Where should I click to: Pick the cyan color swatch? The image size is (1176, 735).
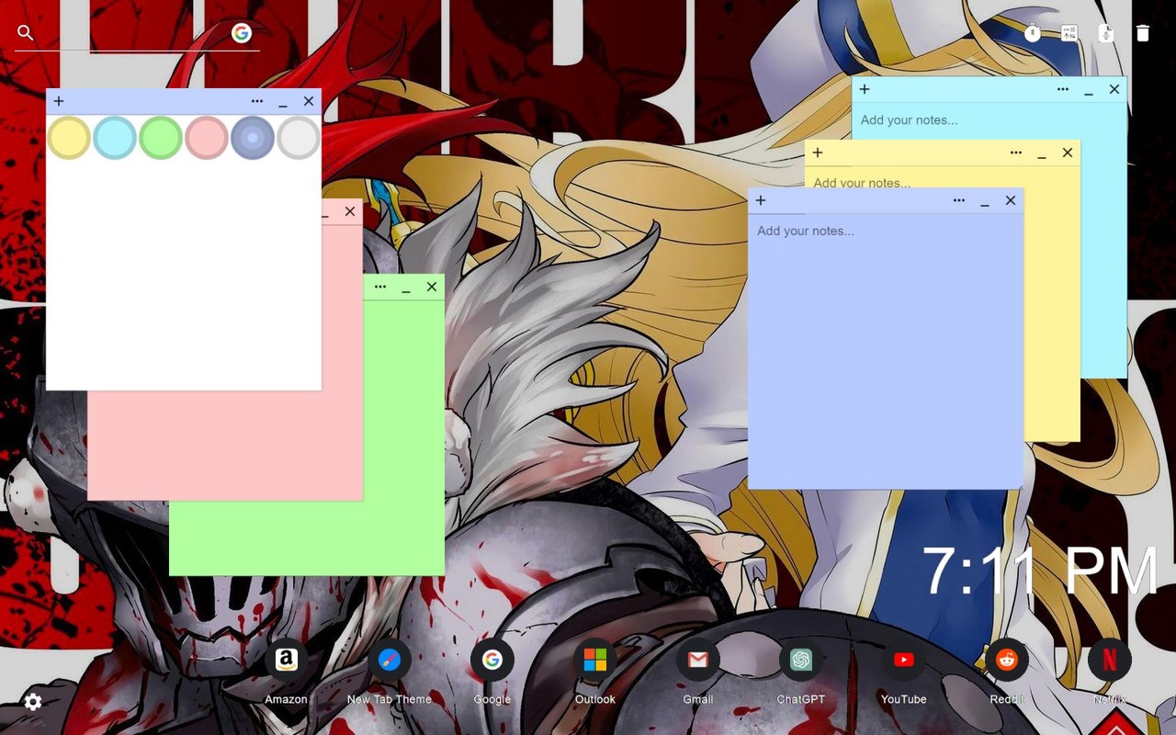(x=115, y=138)
